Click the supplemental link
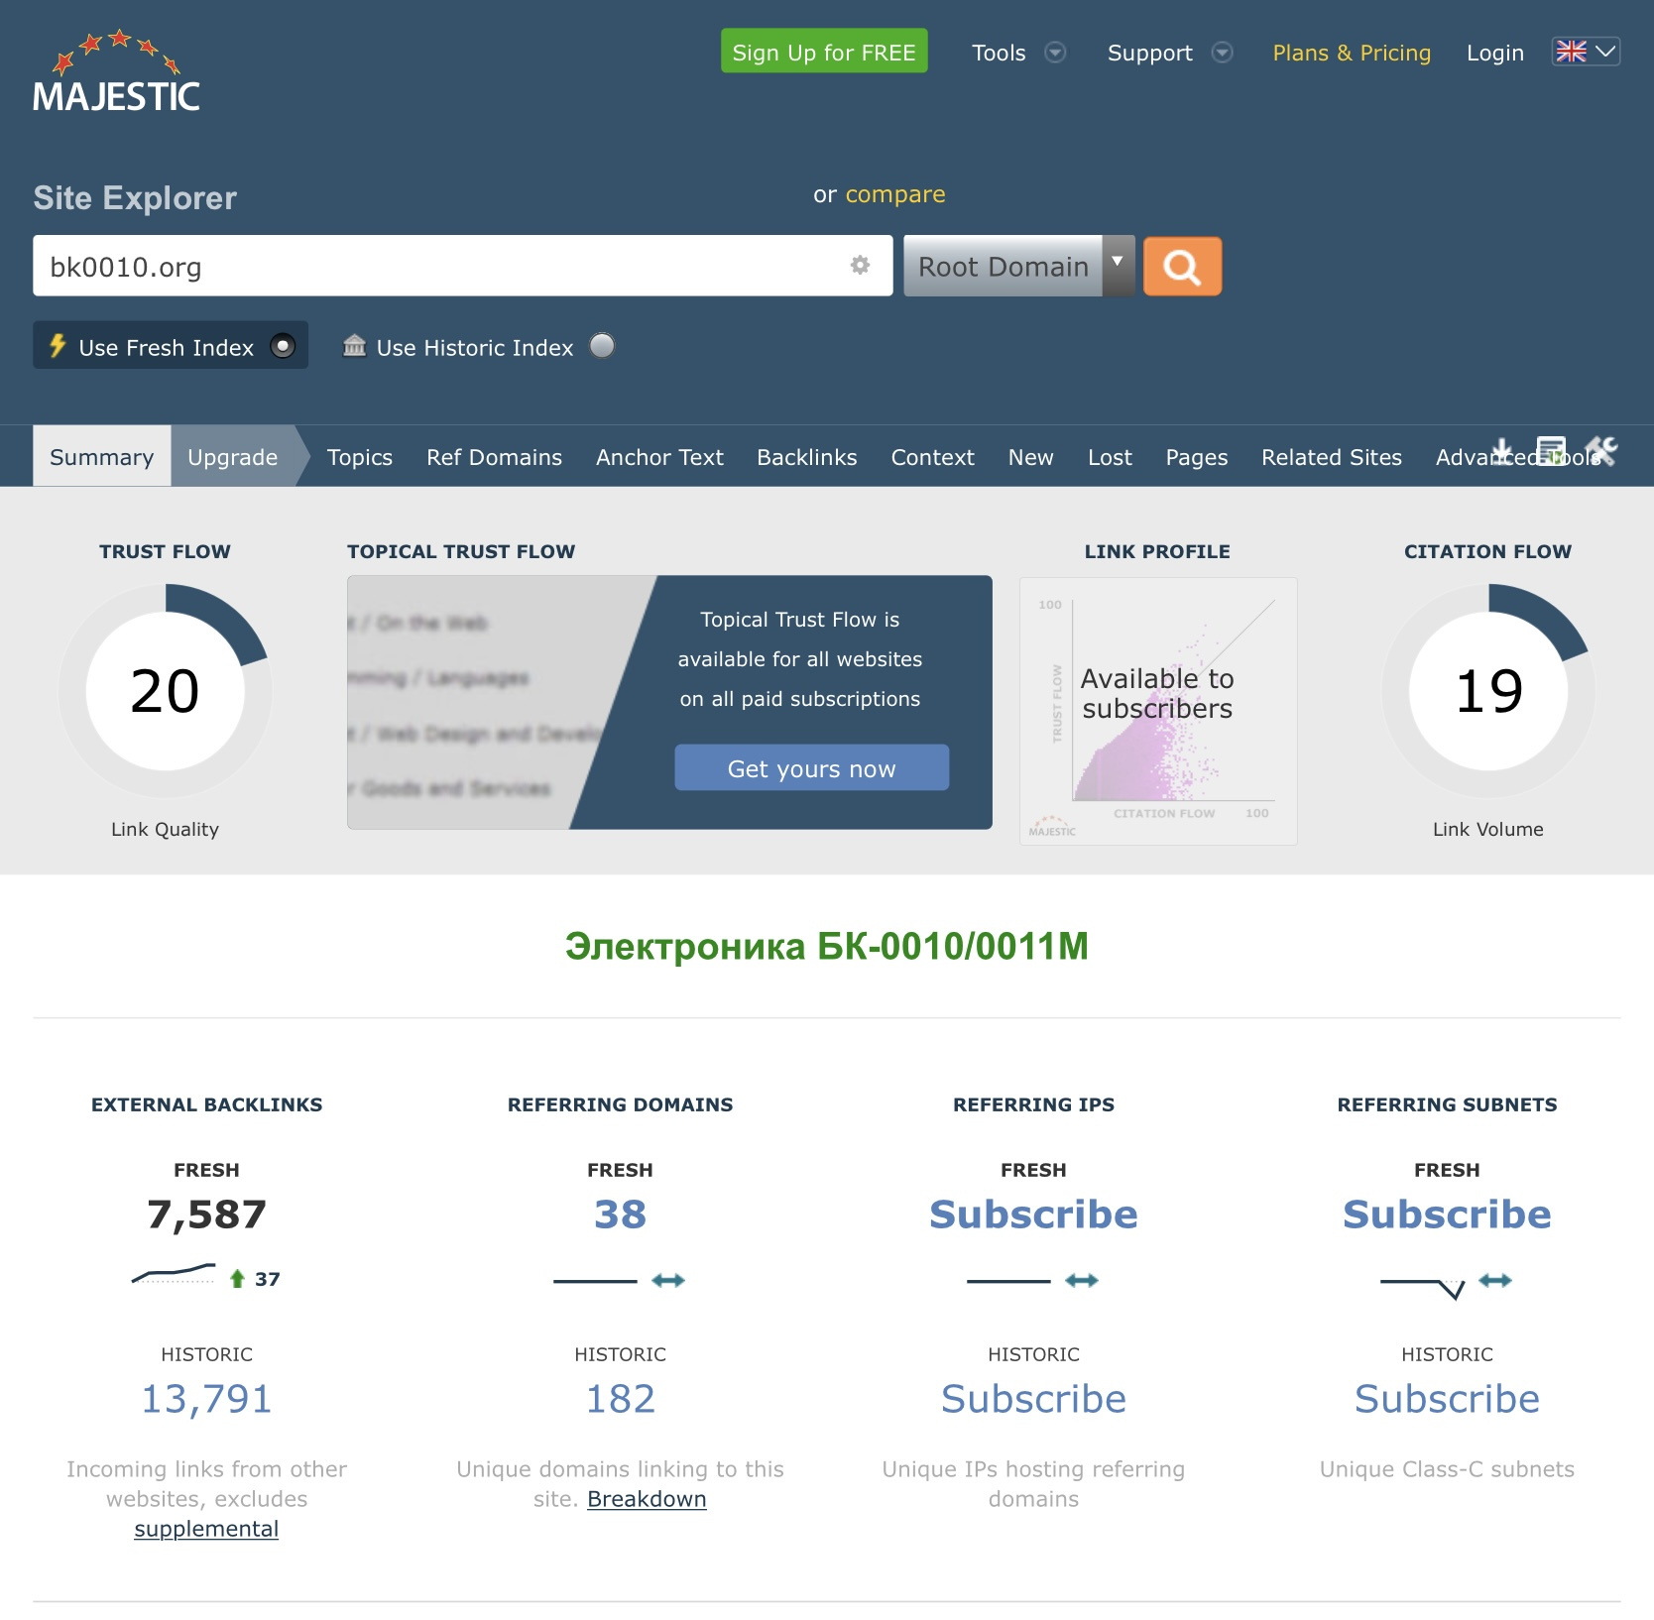The width and height of the screenshot is (1654, 1620). click(x=206, y=1528)
